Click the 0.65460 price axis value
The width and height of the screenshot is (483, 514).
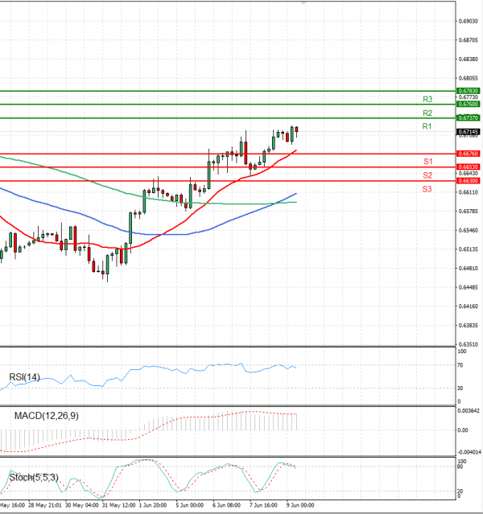pyautogui.click(x=469, y=230)
